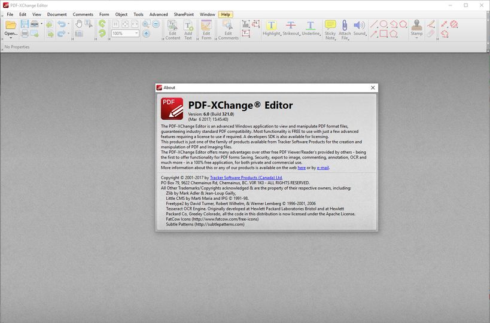Click the Edit Comments tool

(x=228, y=31)
